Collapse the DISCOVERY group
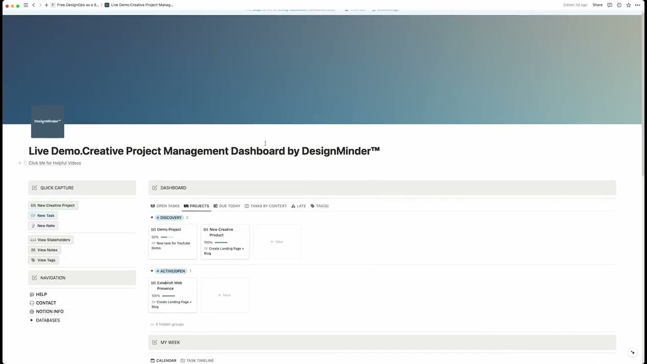Image resolution: width=647 pixels, height=364 pixels. click(x=152, y=218)
